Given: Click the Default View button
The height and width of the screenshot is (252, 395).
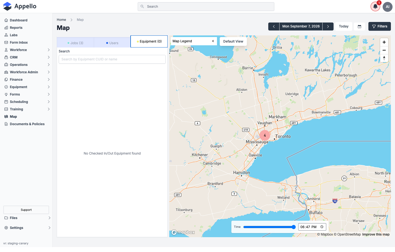Looking at the screenshot, I should click(x=233, y=41).
